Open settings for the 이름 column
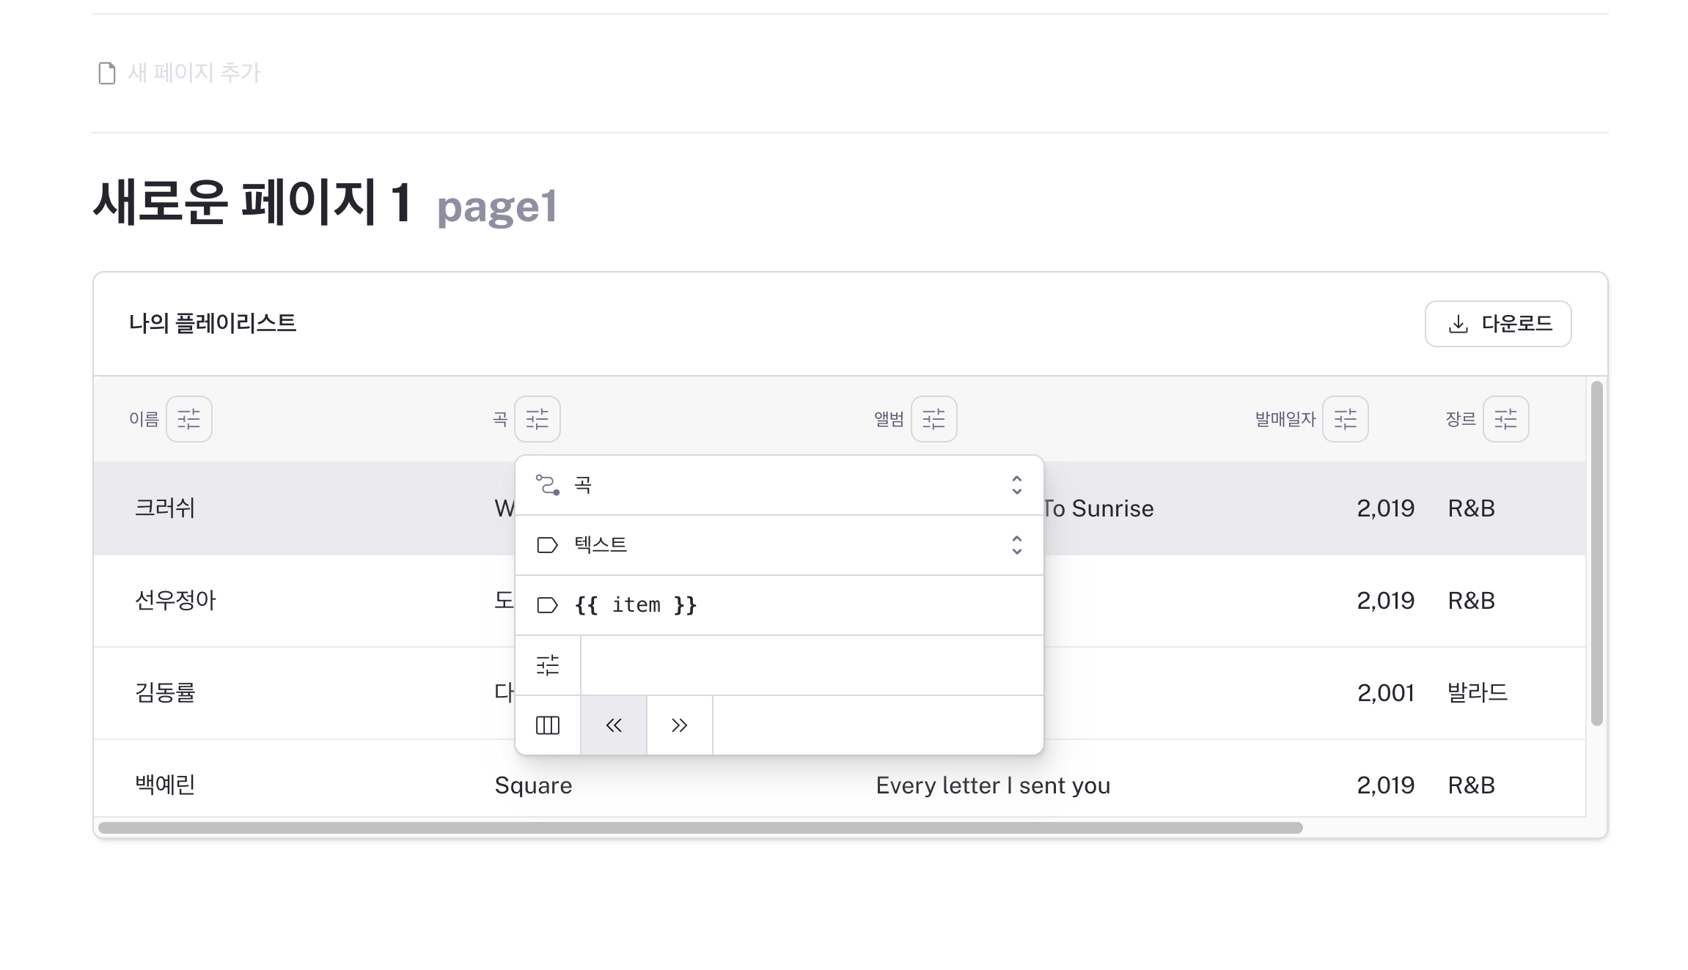The width and height of the screenshot is (1688, 970). 189,419
